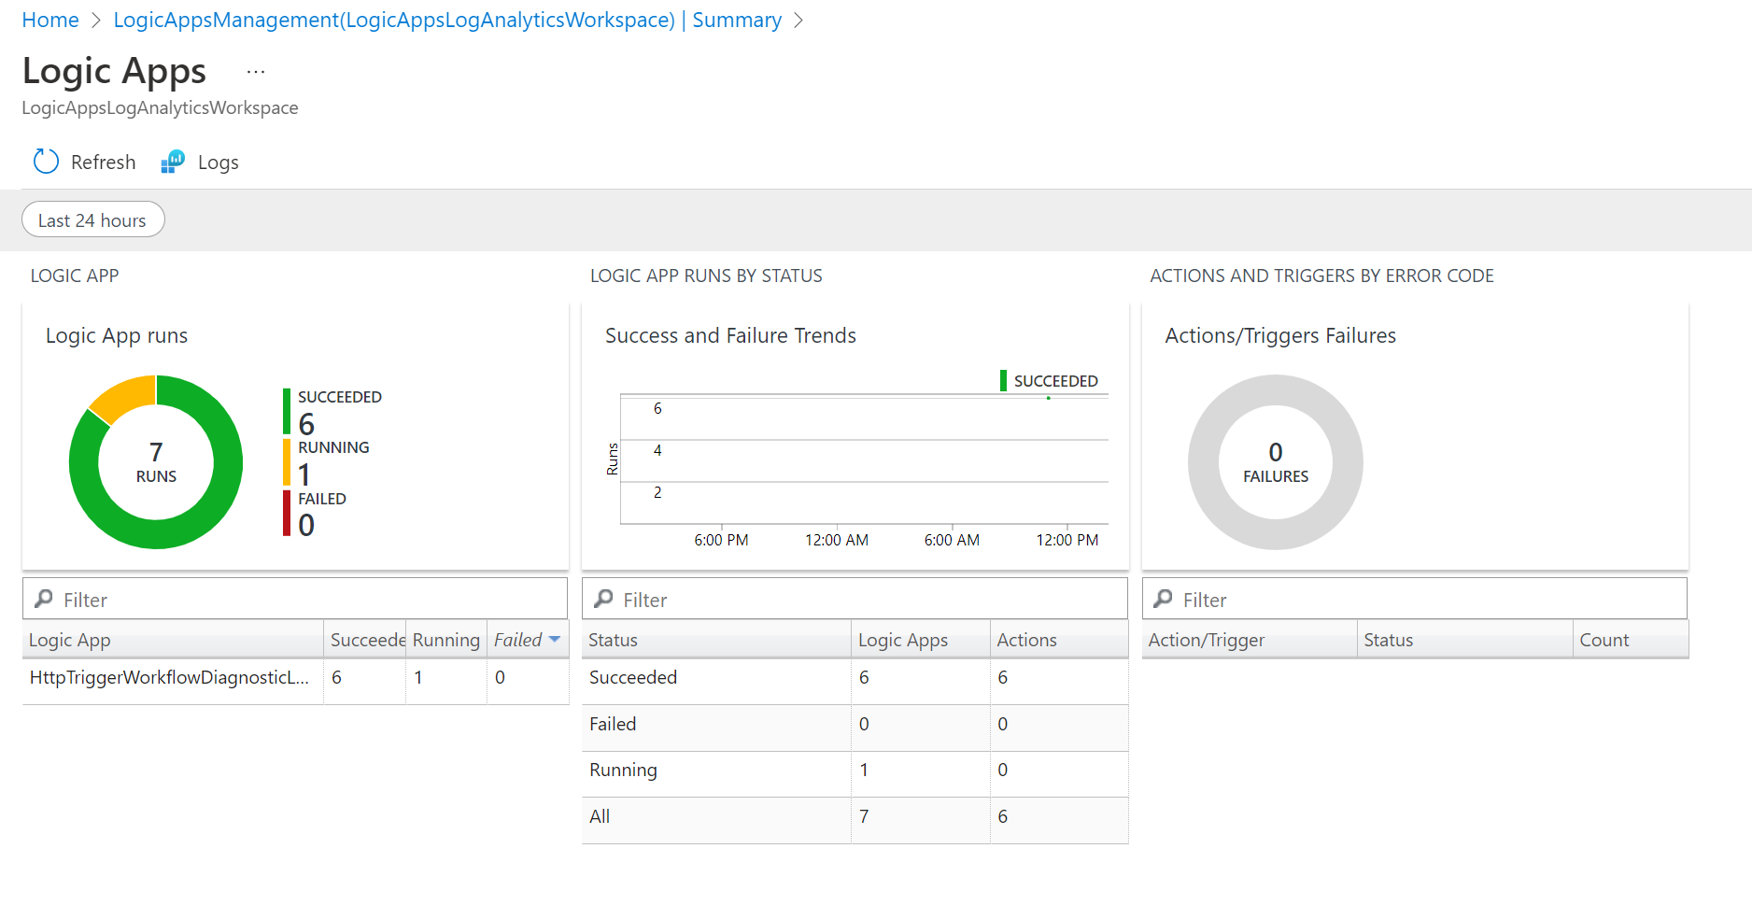The width and height of the screenshot is (1752, 905).
Task: Click the magnifier icon in Action/Trigger filter
Action: 1164,599
